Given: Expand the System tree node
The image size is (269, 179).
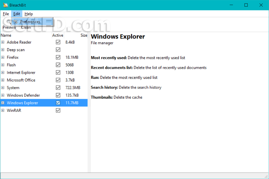Looking at the screenshot, I should pyautogui.click(x=3, y=88).
